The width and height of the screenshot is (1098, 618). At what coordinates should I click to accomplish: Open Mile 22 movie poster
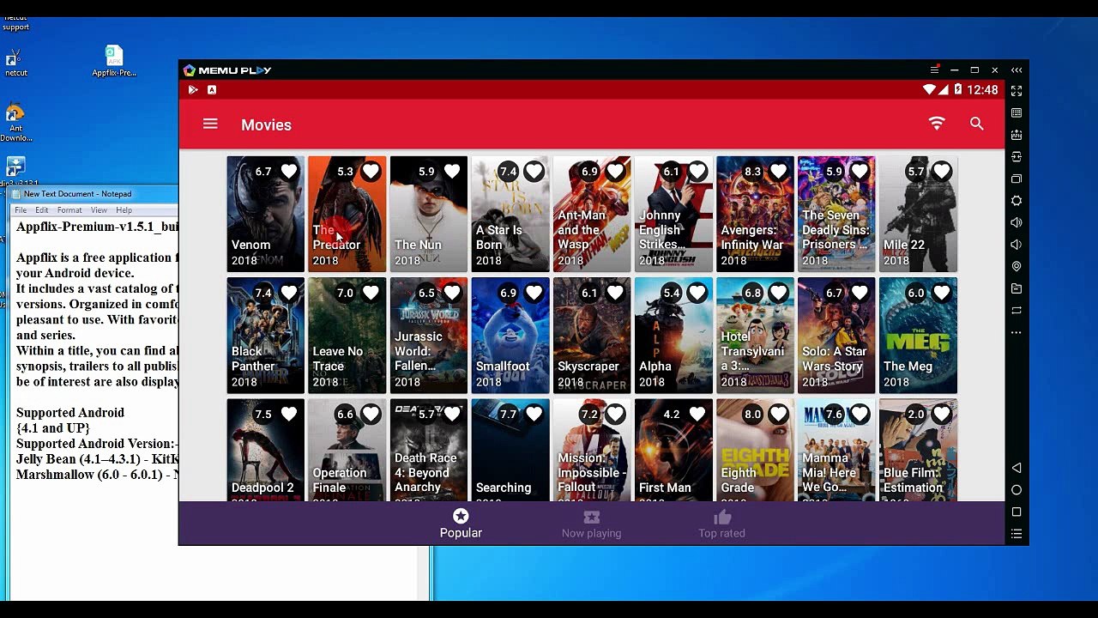click(918, 214)
